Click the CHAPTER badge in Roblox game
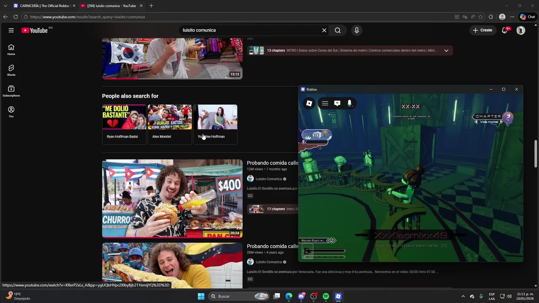539x303 pixels. pos(493,119)
